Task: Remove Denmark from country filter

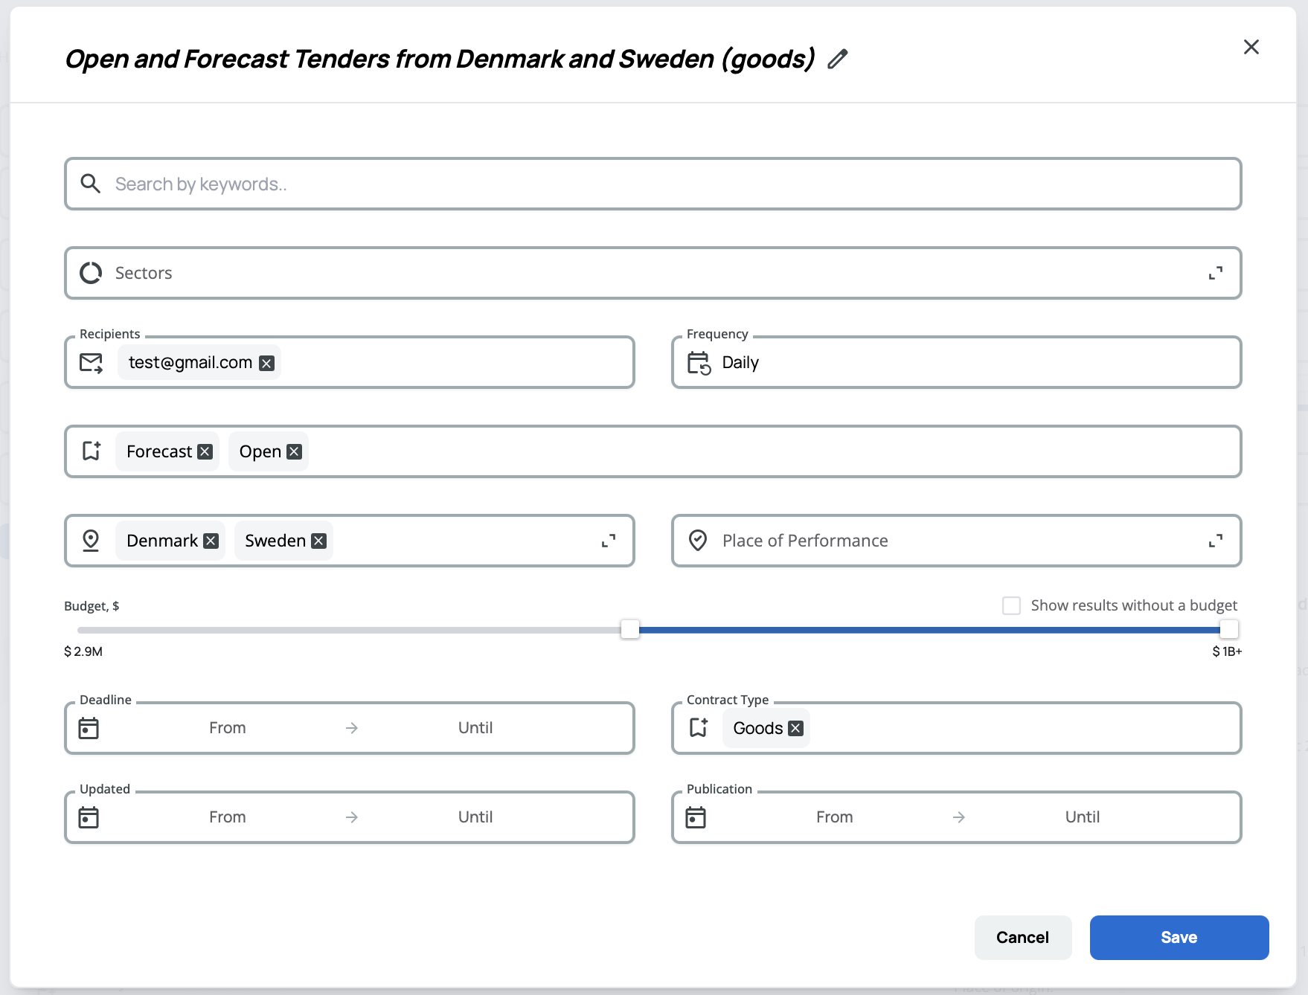Action: pos(211,541)
